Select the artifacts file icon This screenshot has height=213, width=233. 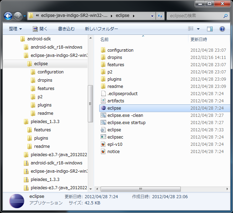click(x=103, y=101)
